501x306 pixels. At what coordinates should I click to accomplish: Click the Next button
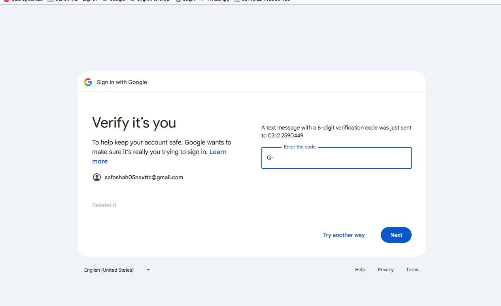396,235
